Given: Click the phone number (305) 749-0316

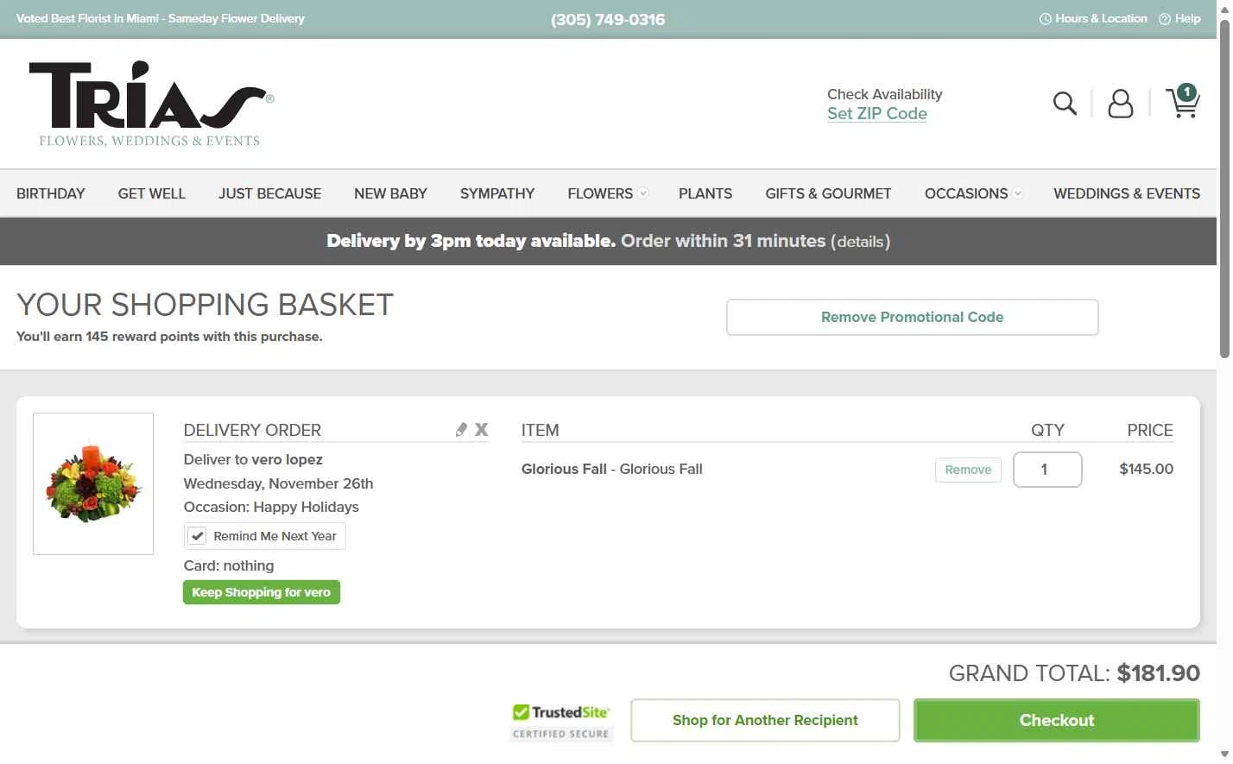Looking at the screenshot, I should [x=608, y=19].
